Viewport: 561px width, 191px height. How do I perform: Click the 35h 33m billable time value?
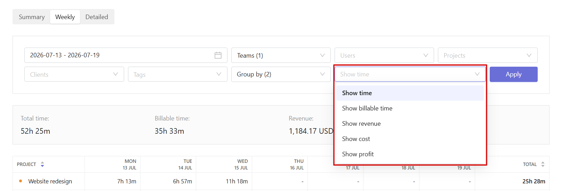point(169,131)
